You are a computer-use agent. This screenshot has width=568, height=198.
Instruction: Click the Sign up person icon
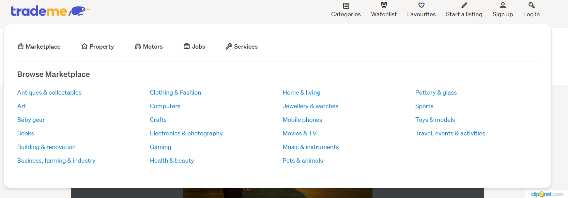click(503, 5)
